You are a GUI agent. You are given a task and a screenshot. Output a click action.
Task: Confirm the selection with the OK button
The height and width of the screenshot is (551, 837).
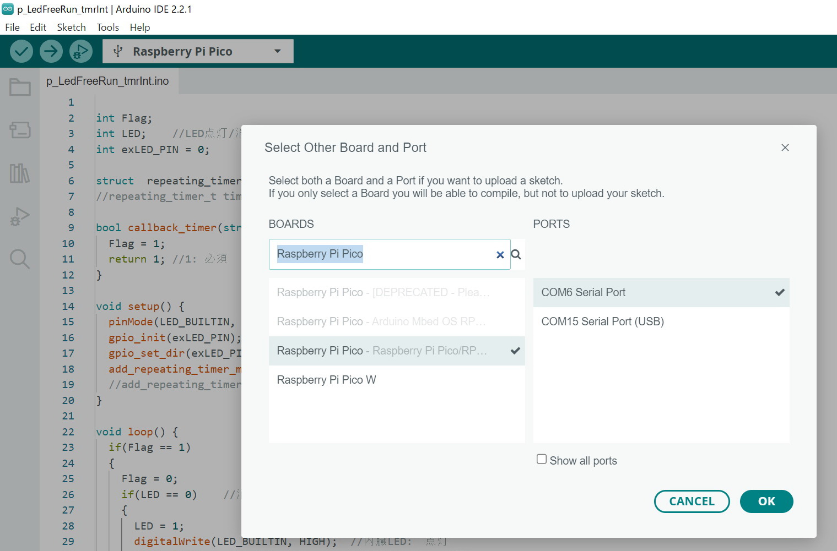coord(766,501)
